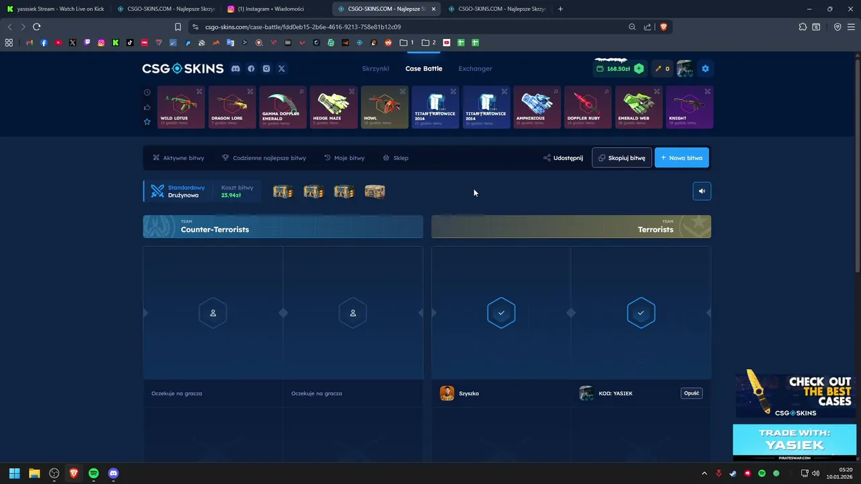This screenshot has height=484, width=861.
Task: Click the Udostępnij share button
Action: (x=563, y=158)
